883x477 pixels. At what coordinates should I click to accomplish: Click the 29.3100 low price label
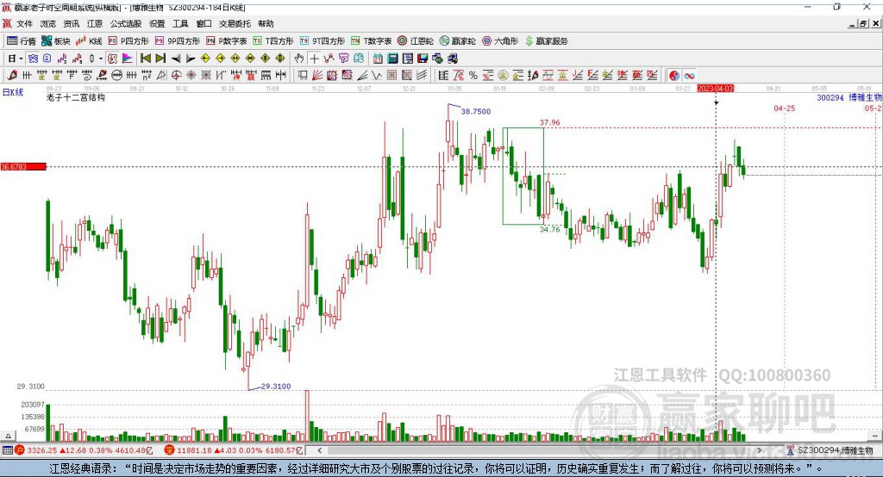pyautogui.click(x=276, y=387)
